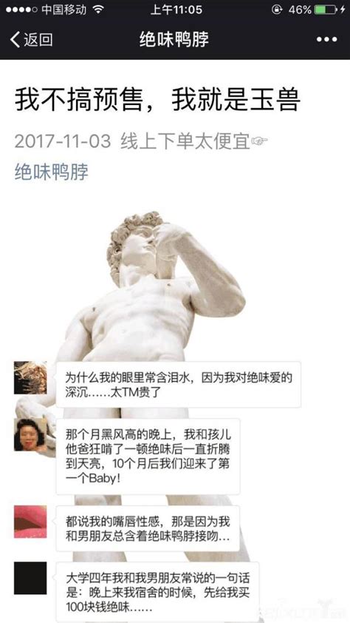Tap the 返回 back label
The height and width of the screenshot is (623, 350).
tap(38, 40)
